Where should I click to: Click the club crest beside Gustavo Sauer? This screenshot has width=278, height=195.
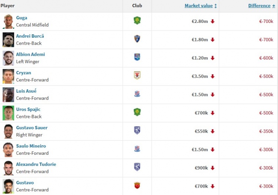137,130
